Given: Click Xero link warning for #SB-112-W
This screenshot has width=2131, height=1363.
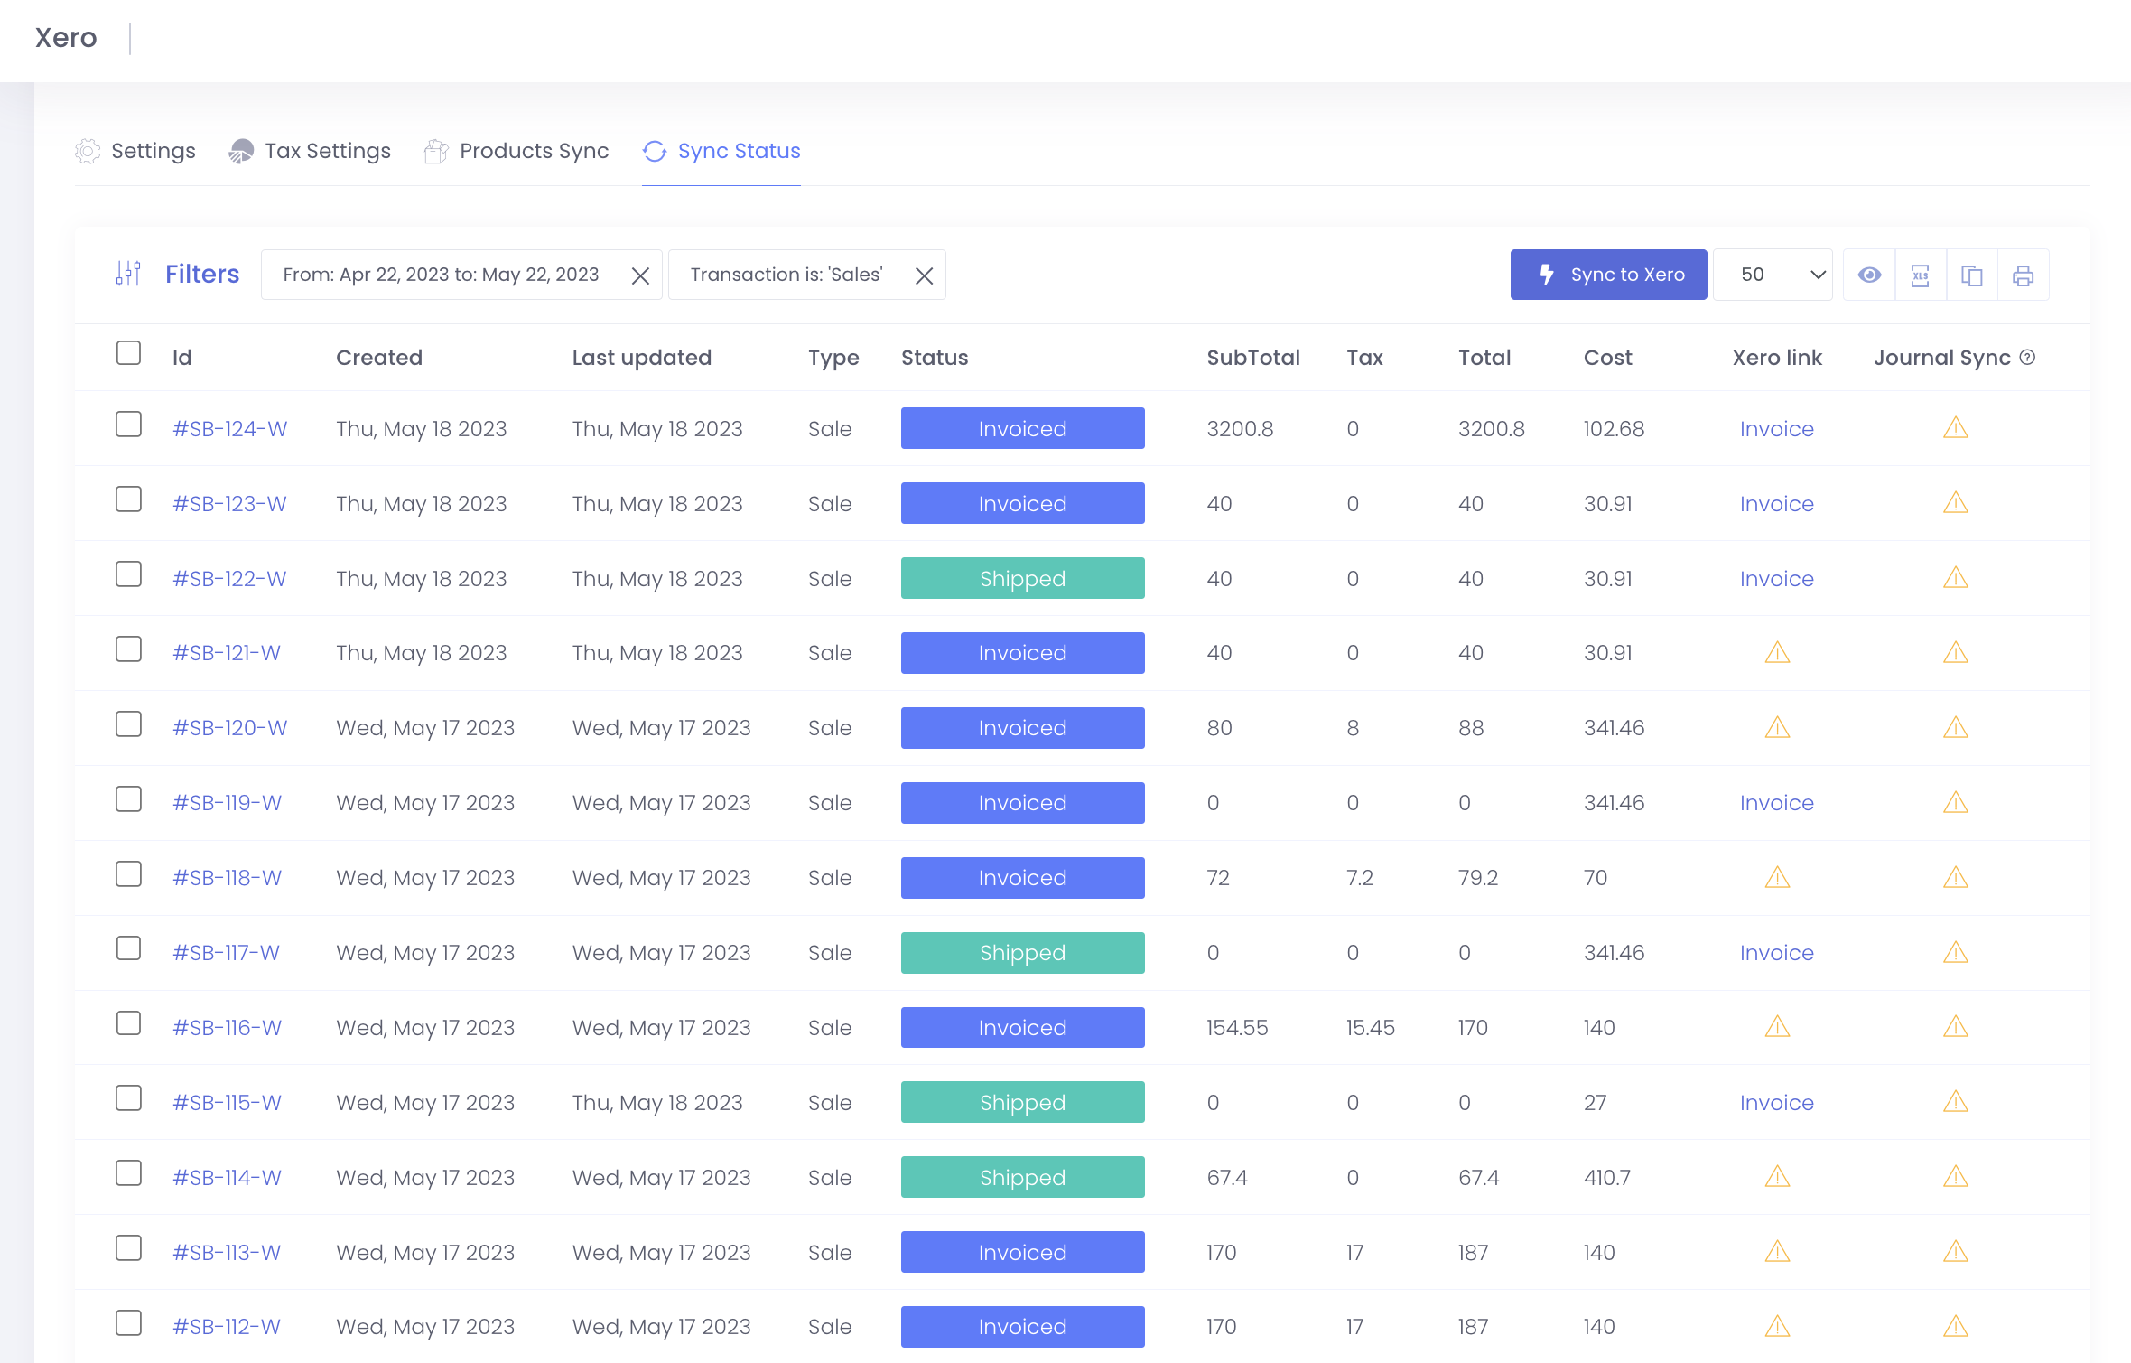Looking at the screenshot, I should tap(1778, 1326).
